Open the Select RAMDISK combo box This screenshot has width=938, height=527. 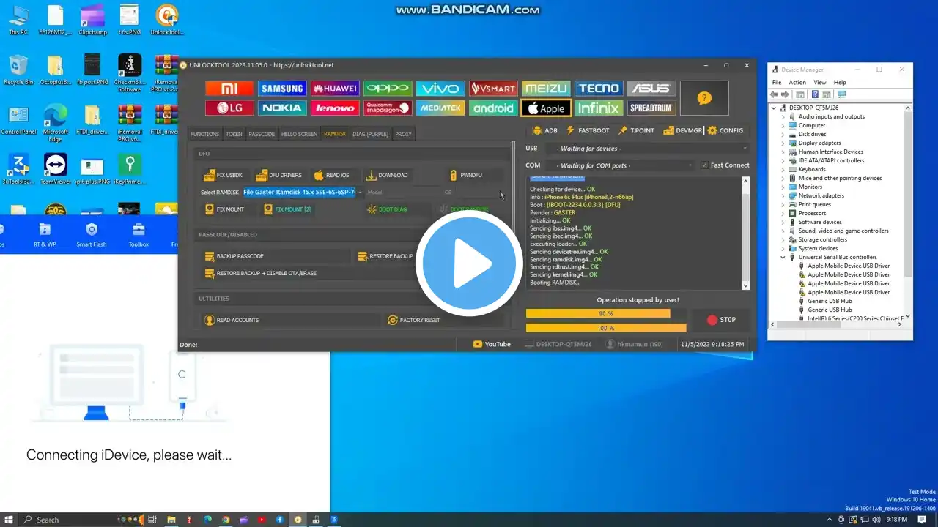pyautogui.click(x=303, y=193)
